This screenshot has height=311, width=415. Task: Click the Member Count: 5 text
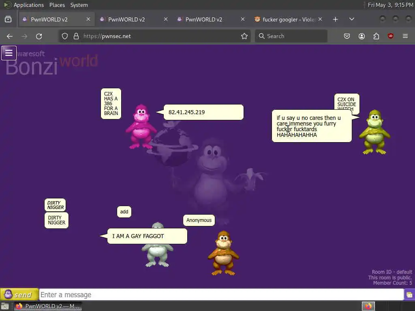(x=392, y=283)
